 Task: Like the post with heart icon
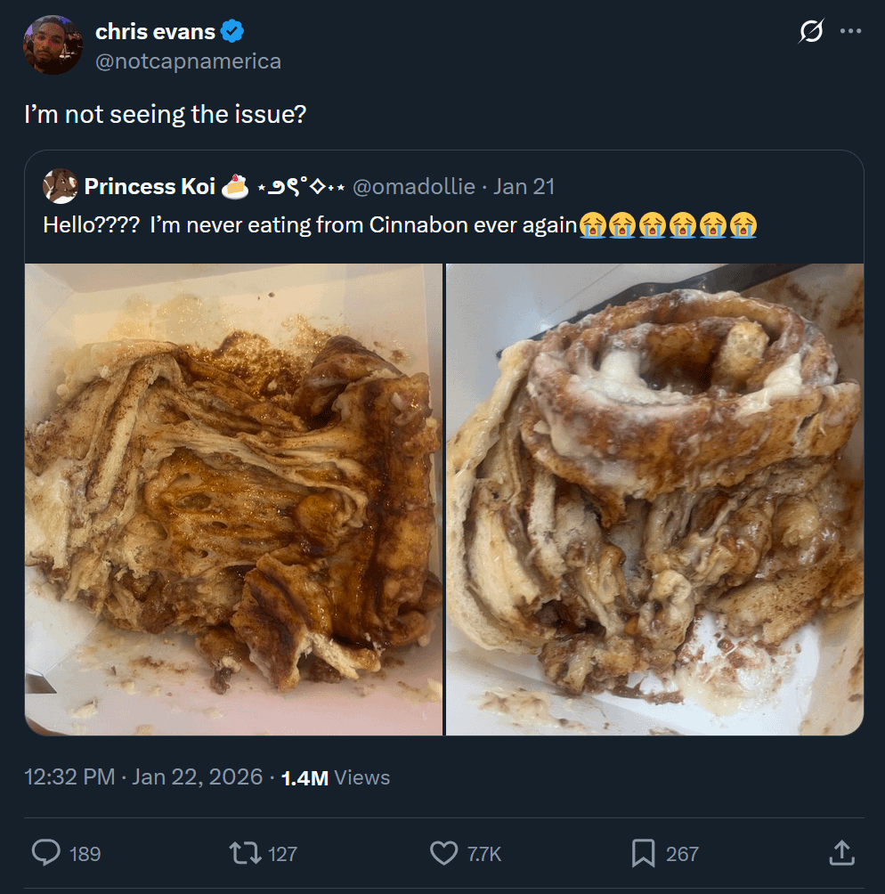click(x=443, y=854)
